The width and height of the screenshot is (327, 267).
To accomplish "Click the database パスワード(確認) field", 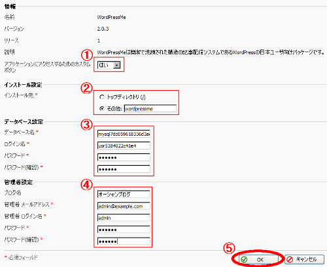I will pyautogui.click(x=124, y=169).
